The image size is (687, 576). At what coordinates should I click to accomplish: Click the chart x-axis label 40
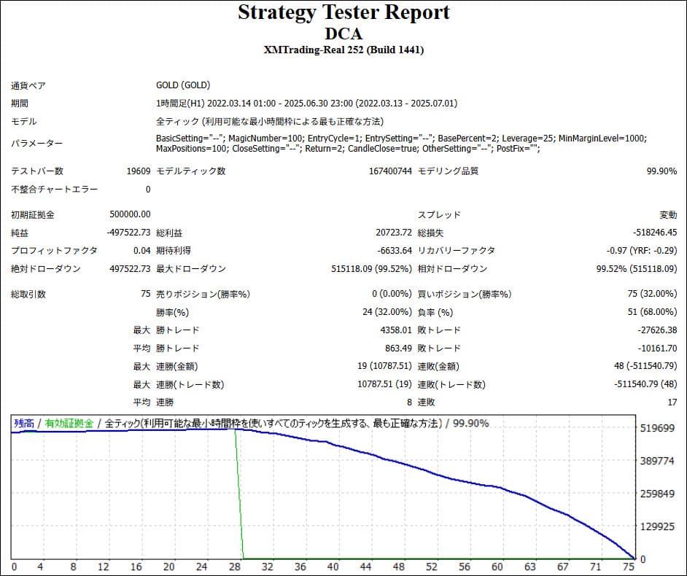point(333,567)
